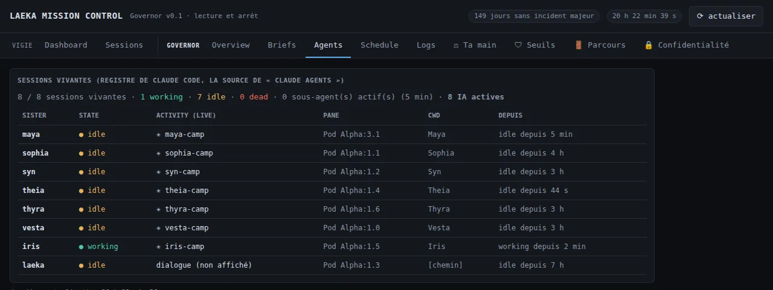This screenshot has height=290, width=773.
Task: Click idle depuis 7 h
Action: click(531, 265)
